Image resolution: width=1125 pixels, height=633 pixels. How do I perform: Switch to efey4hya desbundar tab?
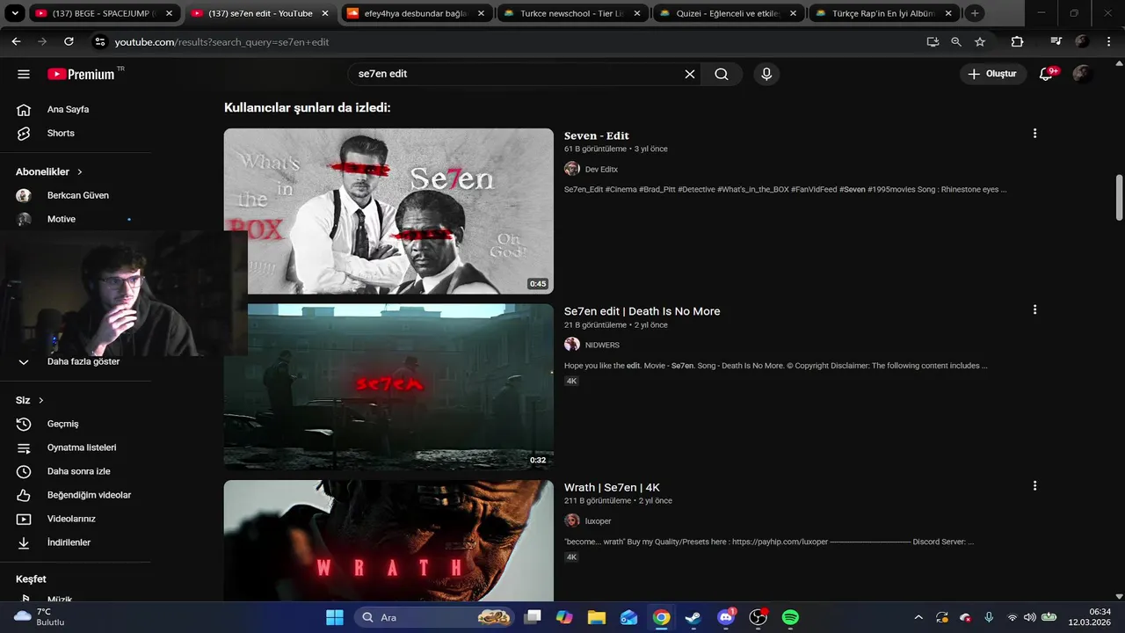(415, 13)
